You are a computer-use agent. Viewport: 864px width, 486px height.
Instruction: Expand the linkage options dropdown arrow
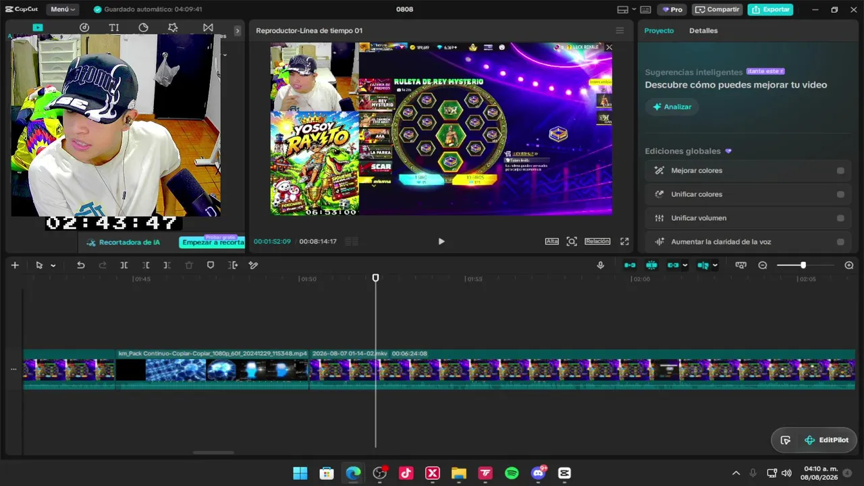685,265
